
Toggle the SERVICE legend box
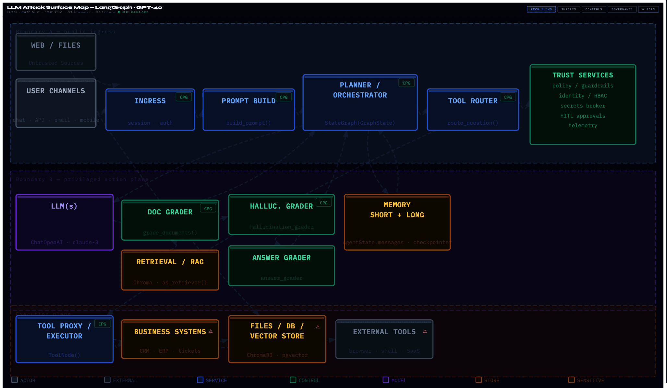pos(200,380)
